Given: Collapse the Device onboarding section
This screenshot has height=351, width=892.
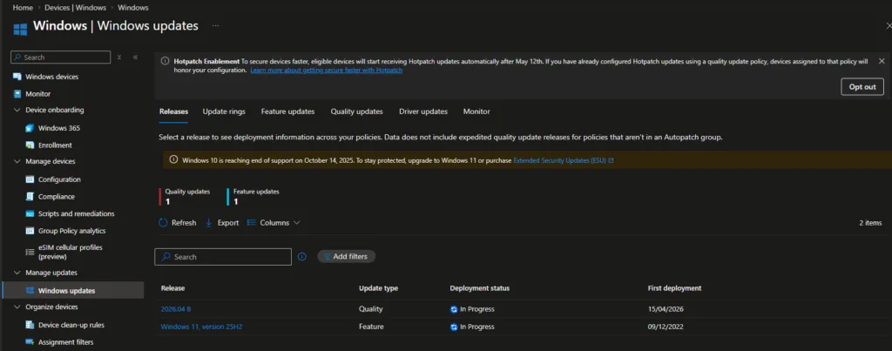Looking at the screenshot, I should [x=17, y=111].
